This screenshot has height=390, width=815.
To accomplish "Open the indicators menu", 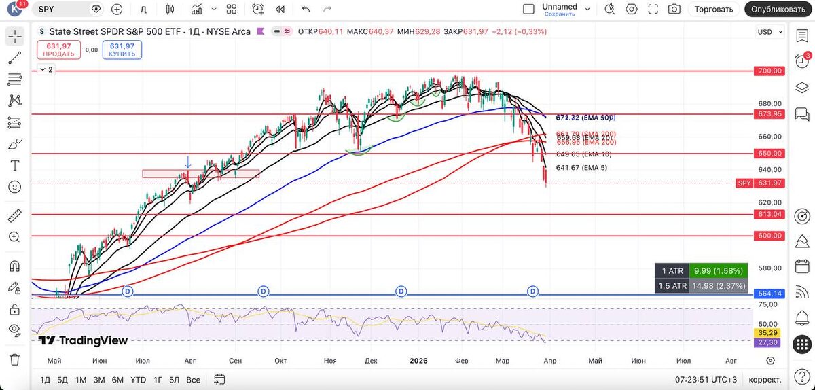I will 197,10.
